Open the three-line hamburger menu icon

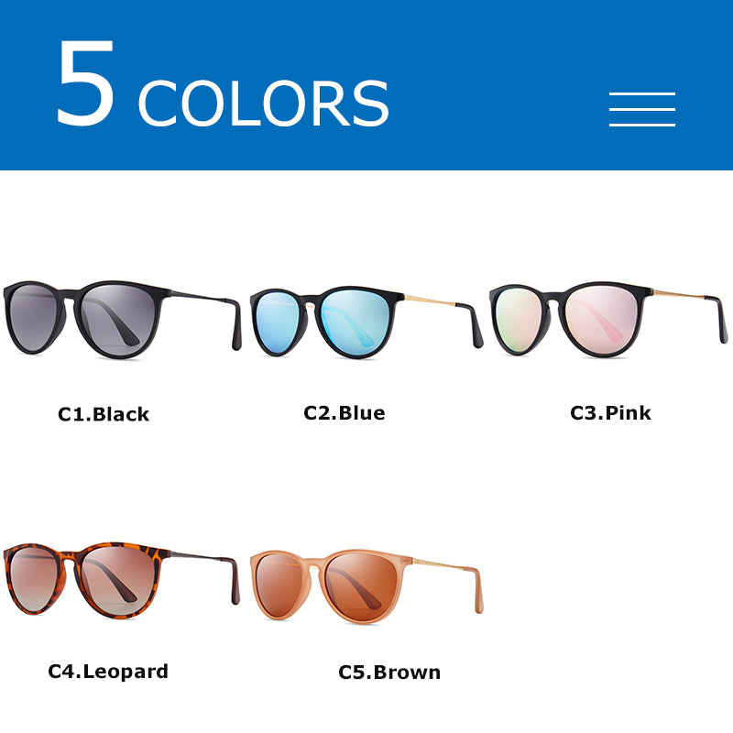point(642,109)
